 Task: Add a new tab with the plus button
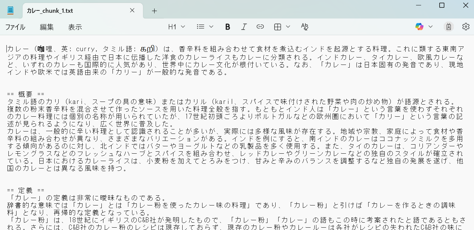pyautogui.click(x=154, y=11)
